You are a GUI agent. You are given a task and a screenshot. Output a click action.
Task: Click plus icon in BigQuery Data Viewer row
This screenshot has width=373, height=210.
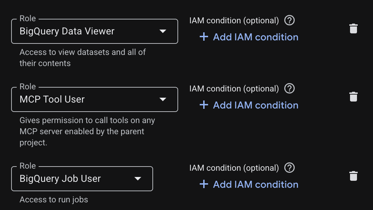pyautogui.click(x=204, y=37)
